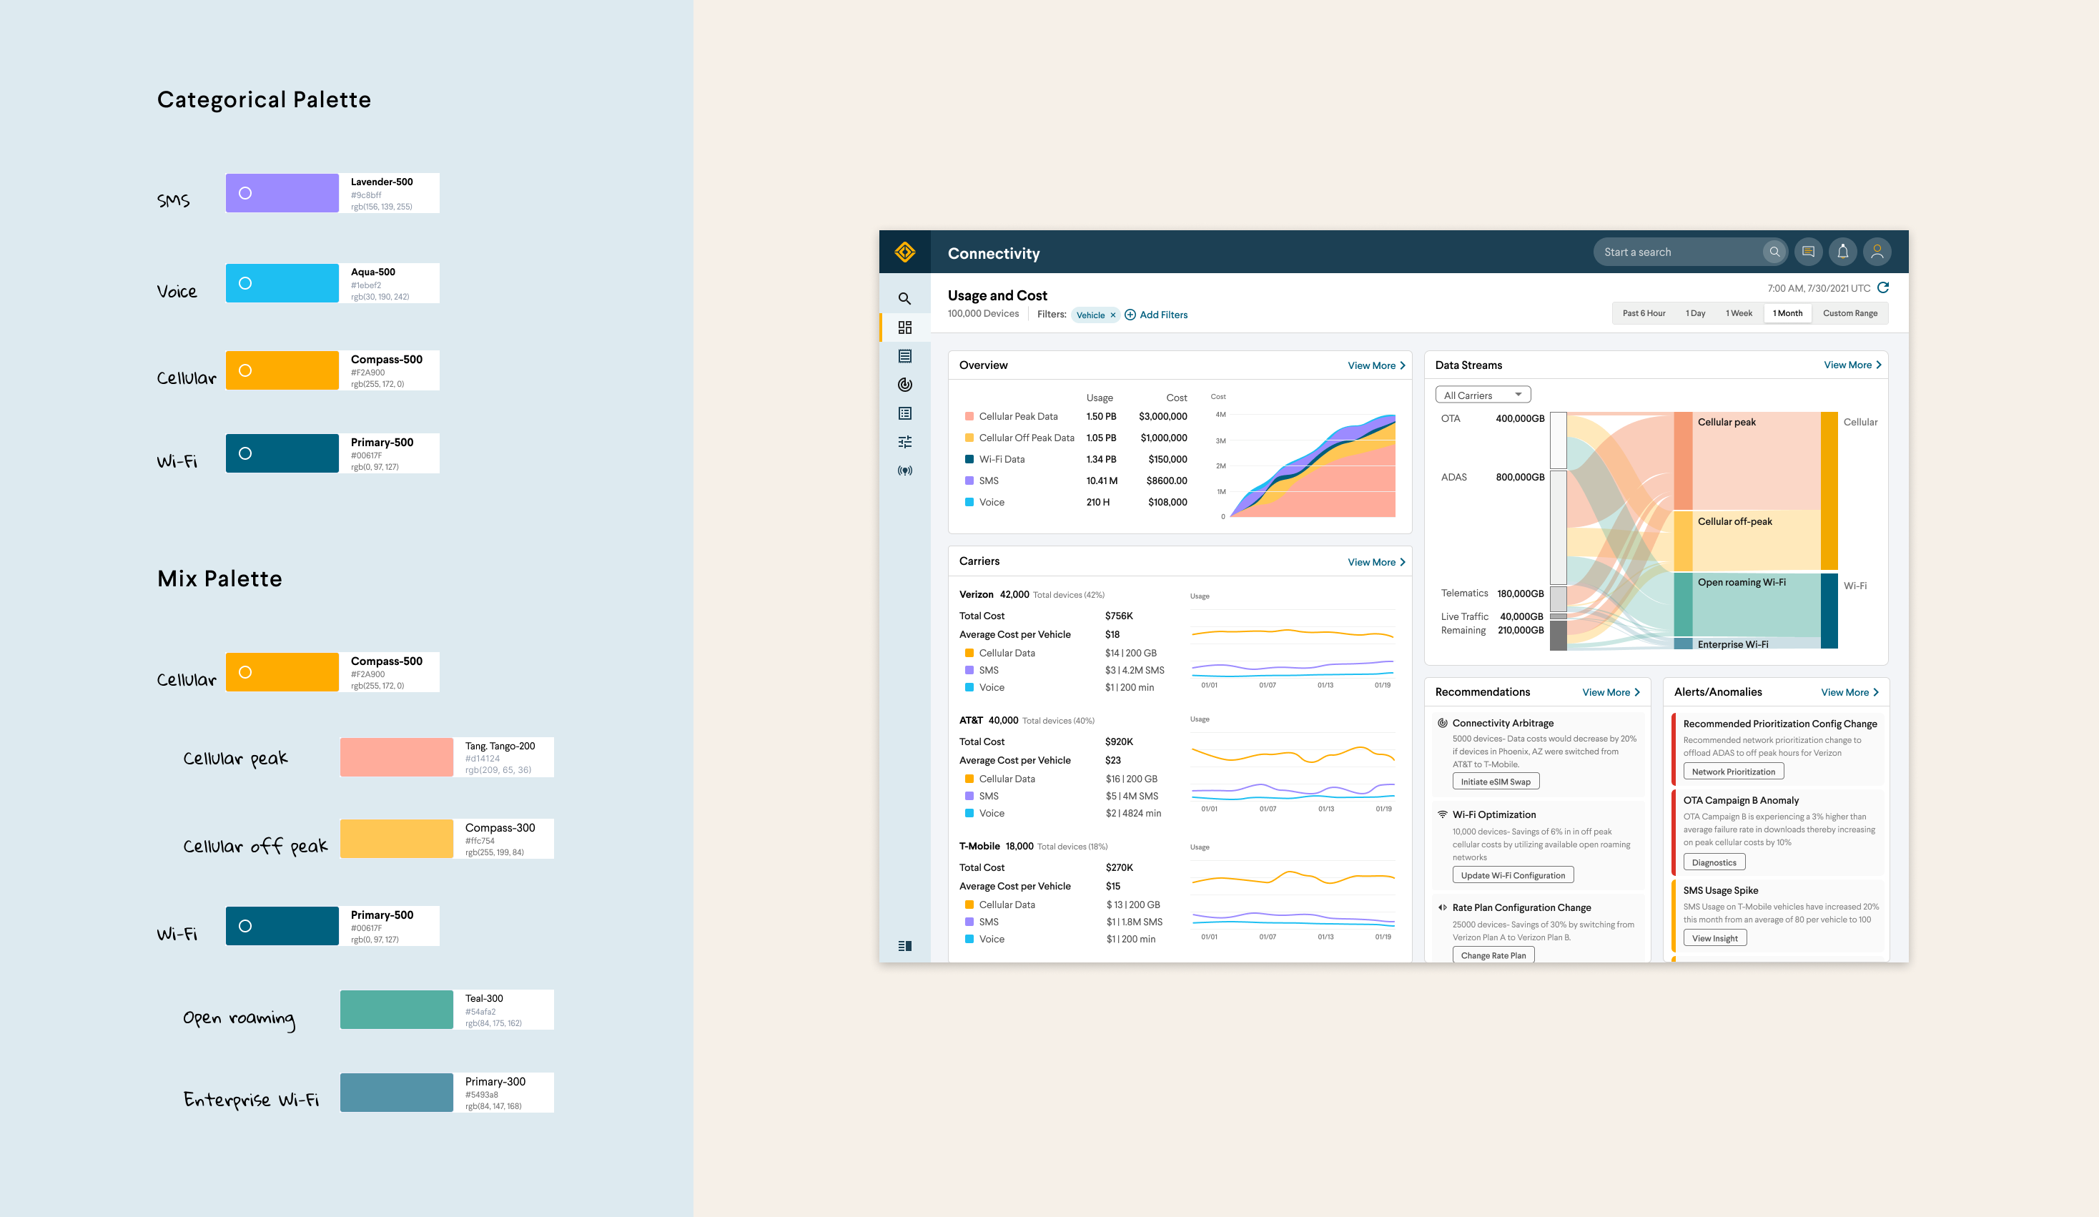Click the notification bell icon

(x=1842, y=252)
